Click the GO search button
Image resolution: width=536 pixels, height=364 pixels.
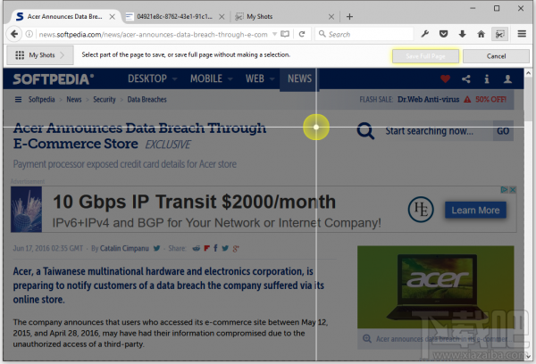[503, 131]
